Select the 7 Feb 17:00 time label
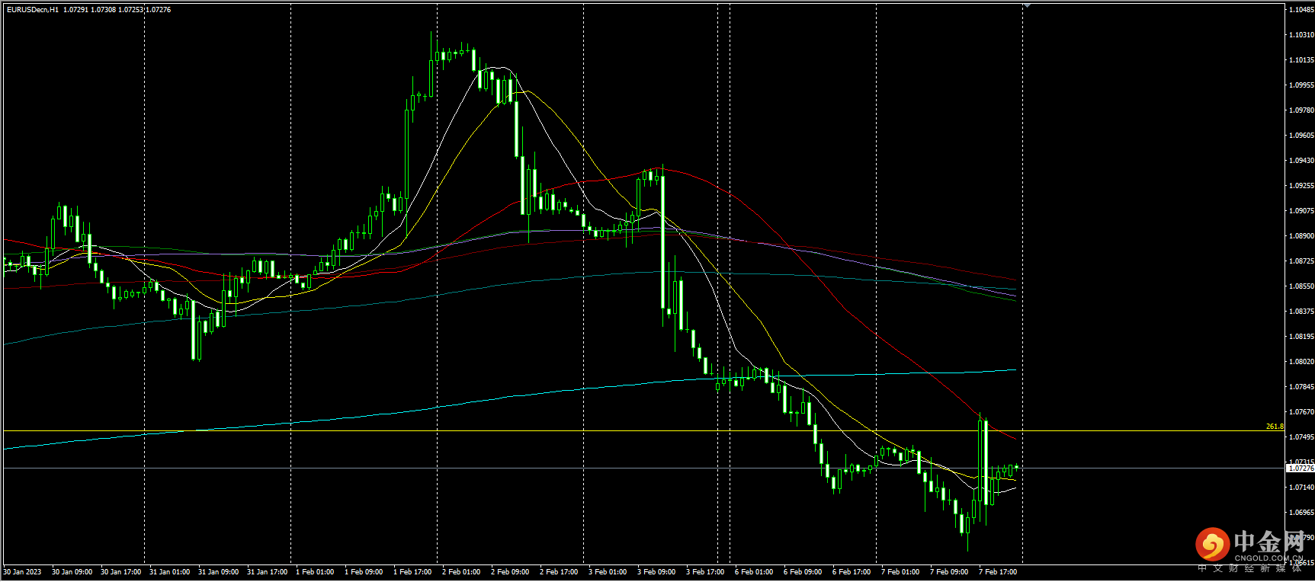Viewport: 1315px width, 582px height. pos(998,571)
